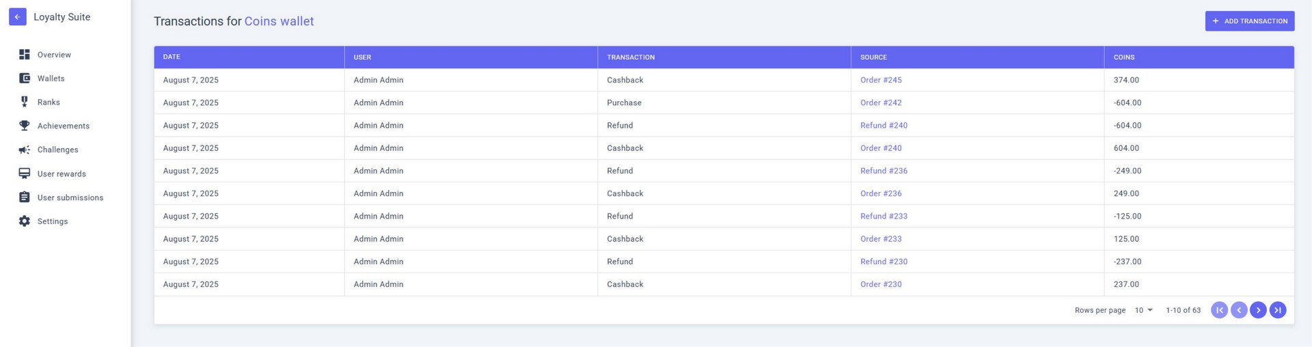This screenshot has width=1312, height=347.
Task: Open the User submissions clipboard icon
Action: [25, 197]
